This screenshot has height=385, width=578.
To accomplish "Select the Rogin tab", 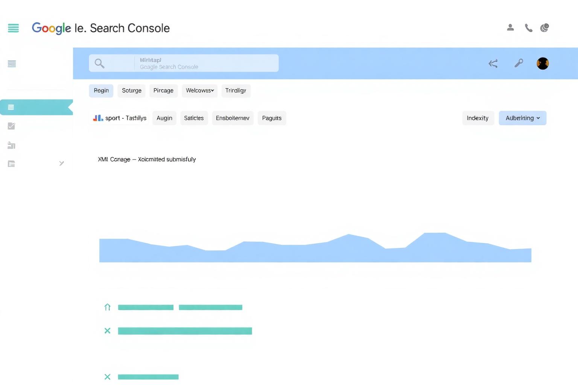I will coord(101,91).
